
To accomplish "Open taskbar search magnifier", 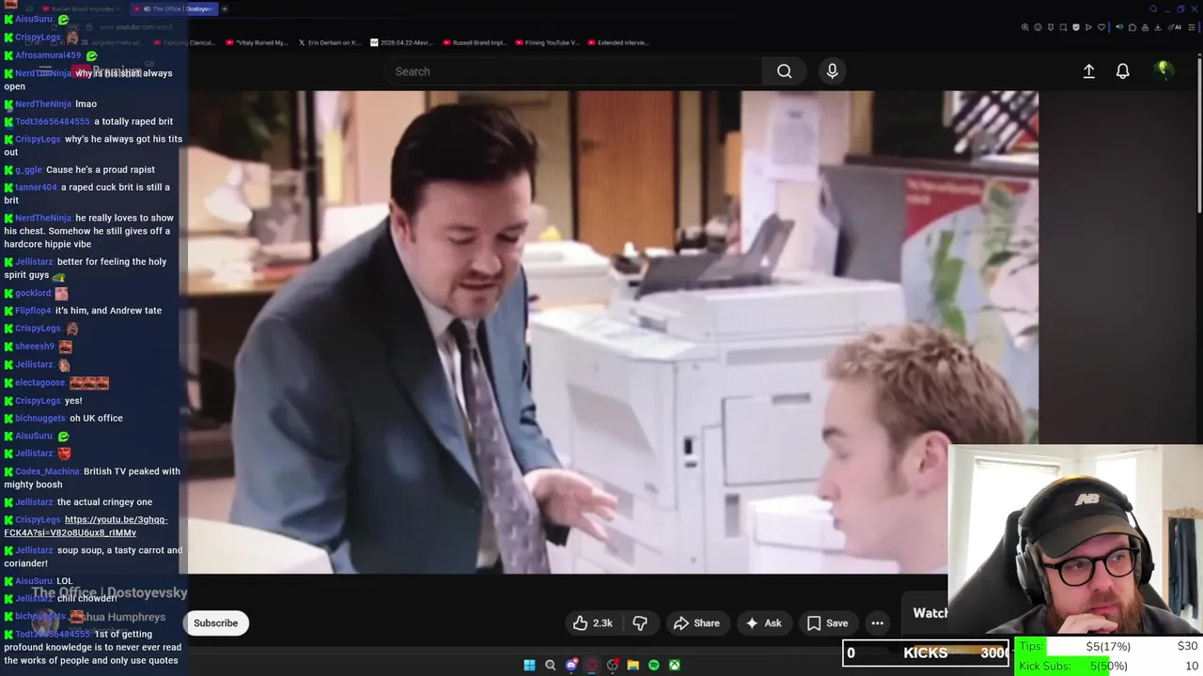I will pyautogui.click(x=550, y=665).
